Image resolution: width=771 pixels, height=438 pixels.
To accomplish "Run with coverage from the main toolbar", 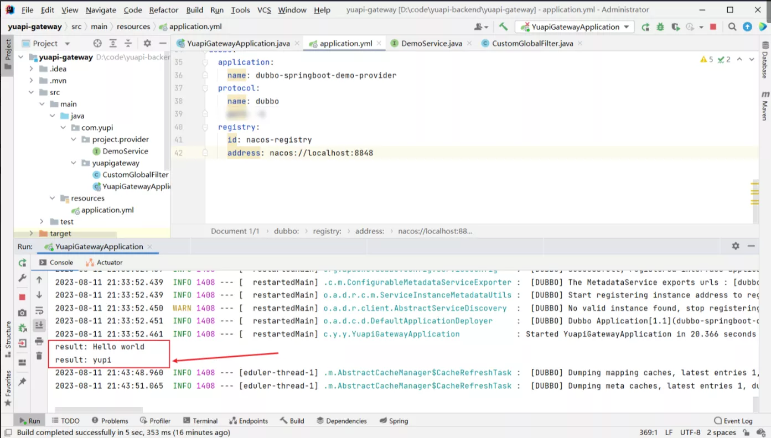I will [675, 27].
